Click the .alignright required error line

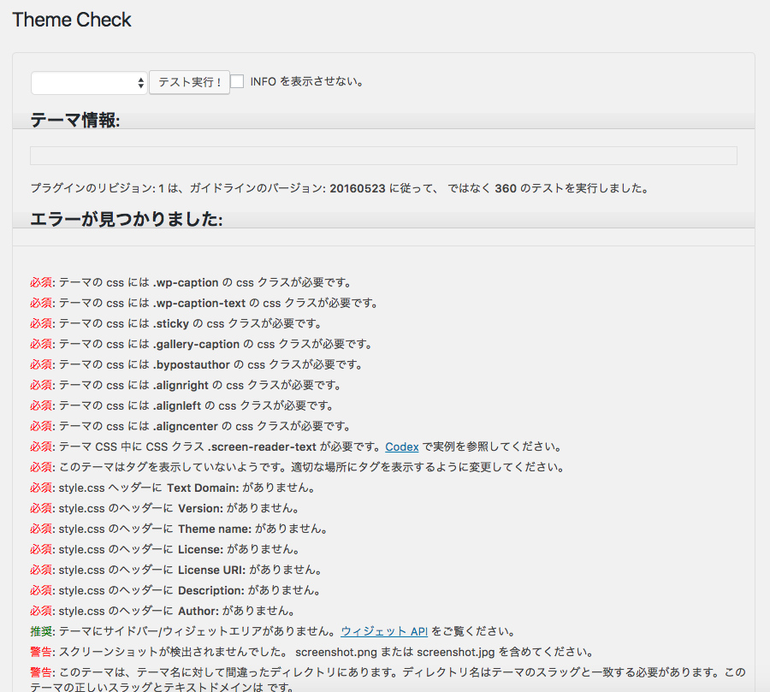click(185, 386)
